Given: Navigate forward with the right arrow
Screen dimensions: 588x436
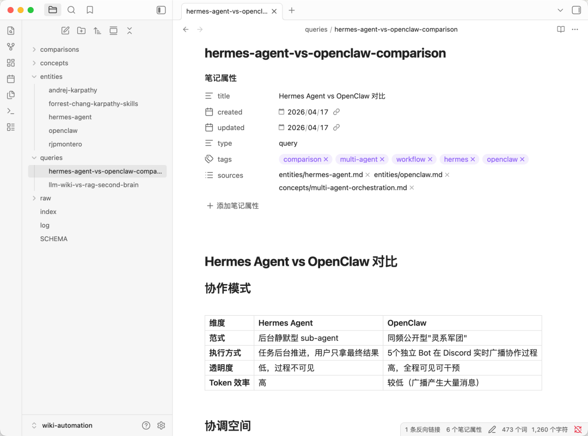Looking at the screenshot, I should (200, 29).
